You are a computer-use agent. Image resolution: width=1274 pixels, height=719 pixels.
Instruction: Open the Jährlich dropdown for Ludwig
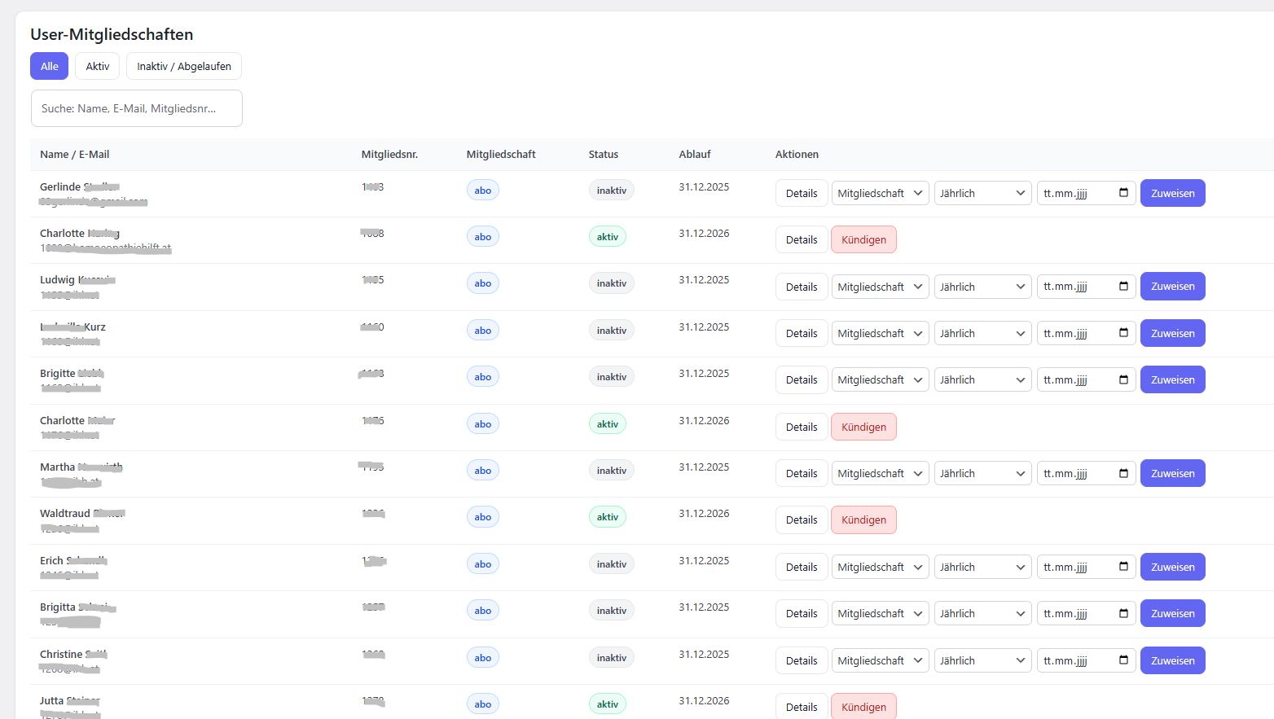click(982, 287)
